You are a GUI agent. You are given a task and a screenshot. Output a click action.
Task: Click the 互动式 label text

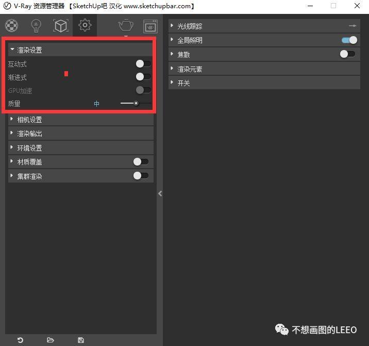coord(17,64)
